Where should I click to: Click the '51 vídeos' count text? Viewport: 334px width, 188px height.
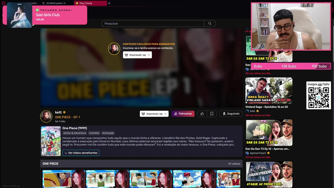click(234, 164)
